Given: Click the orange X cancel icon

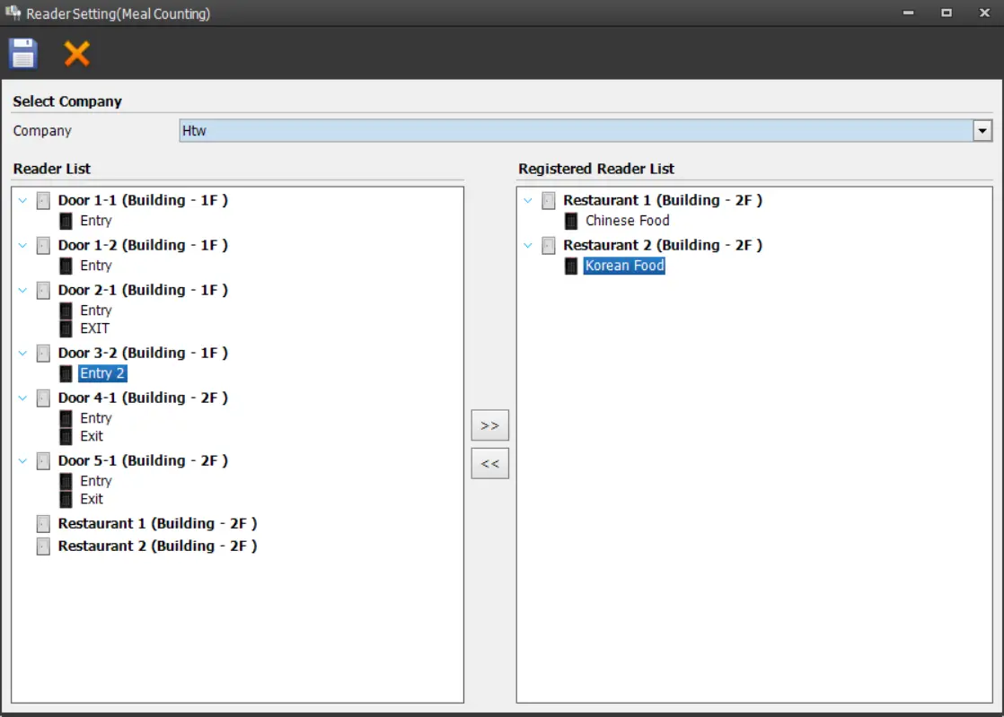Looking at the screenshot, I should pyautogui.click(x=77, y=54).
